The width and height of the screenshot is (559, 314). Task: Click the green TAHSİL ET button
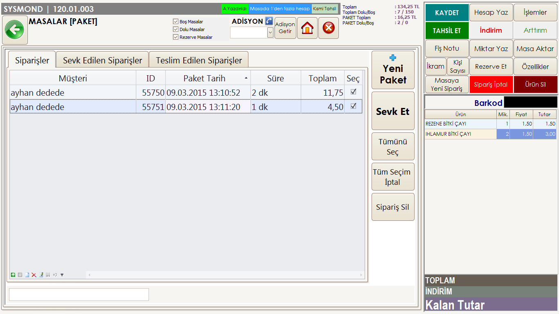point(447,31)
